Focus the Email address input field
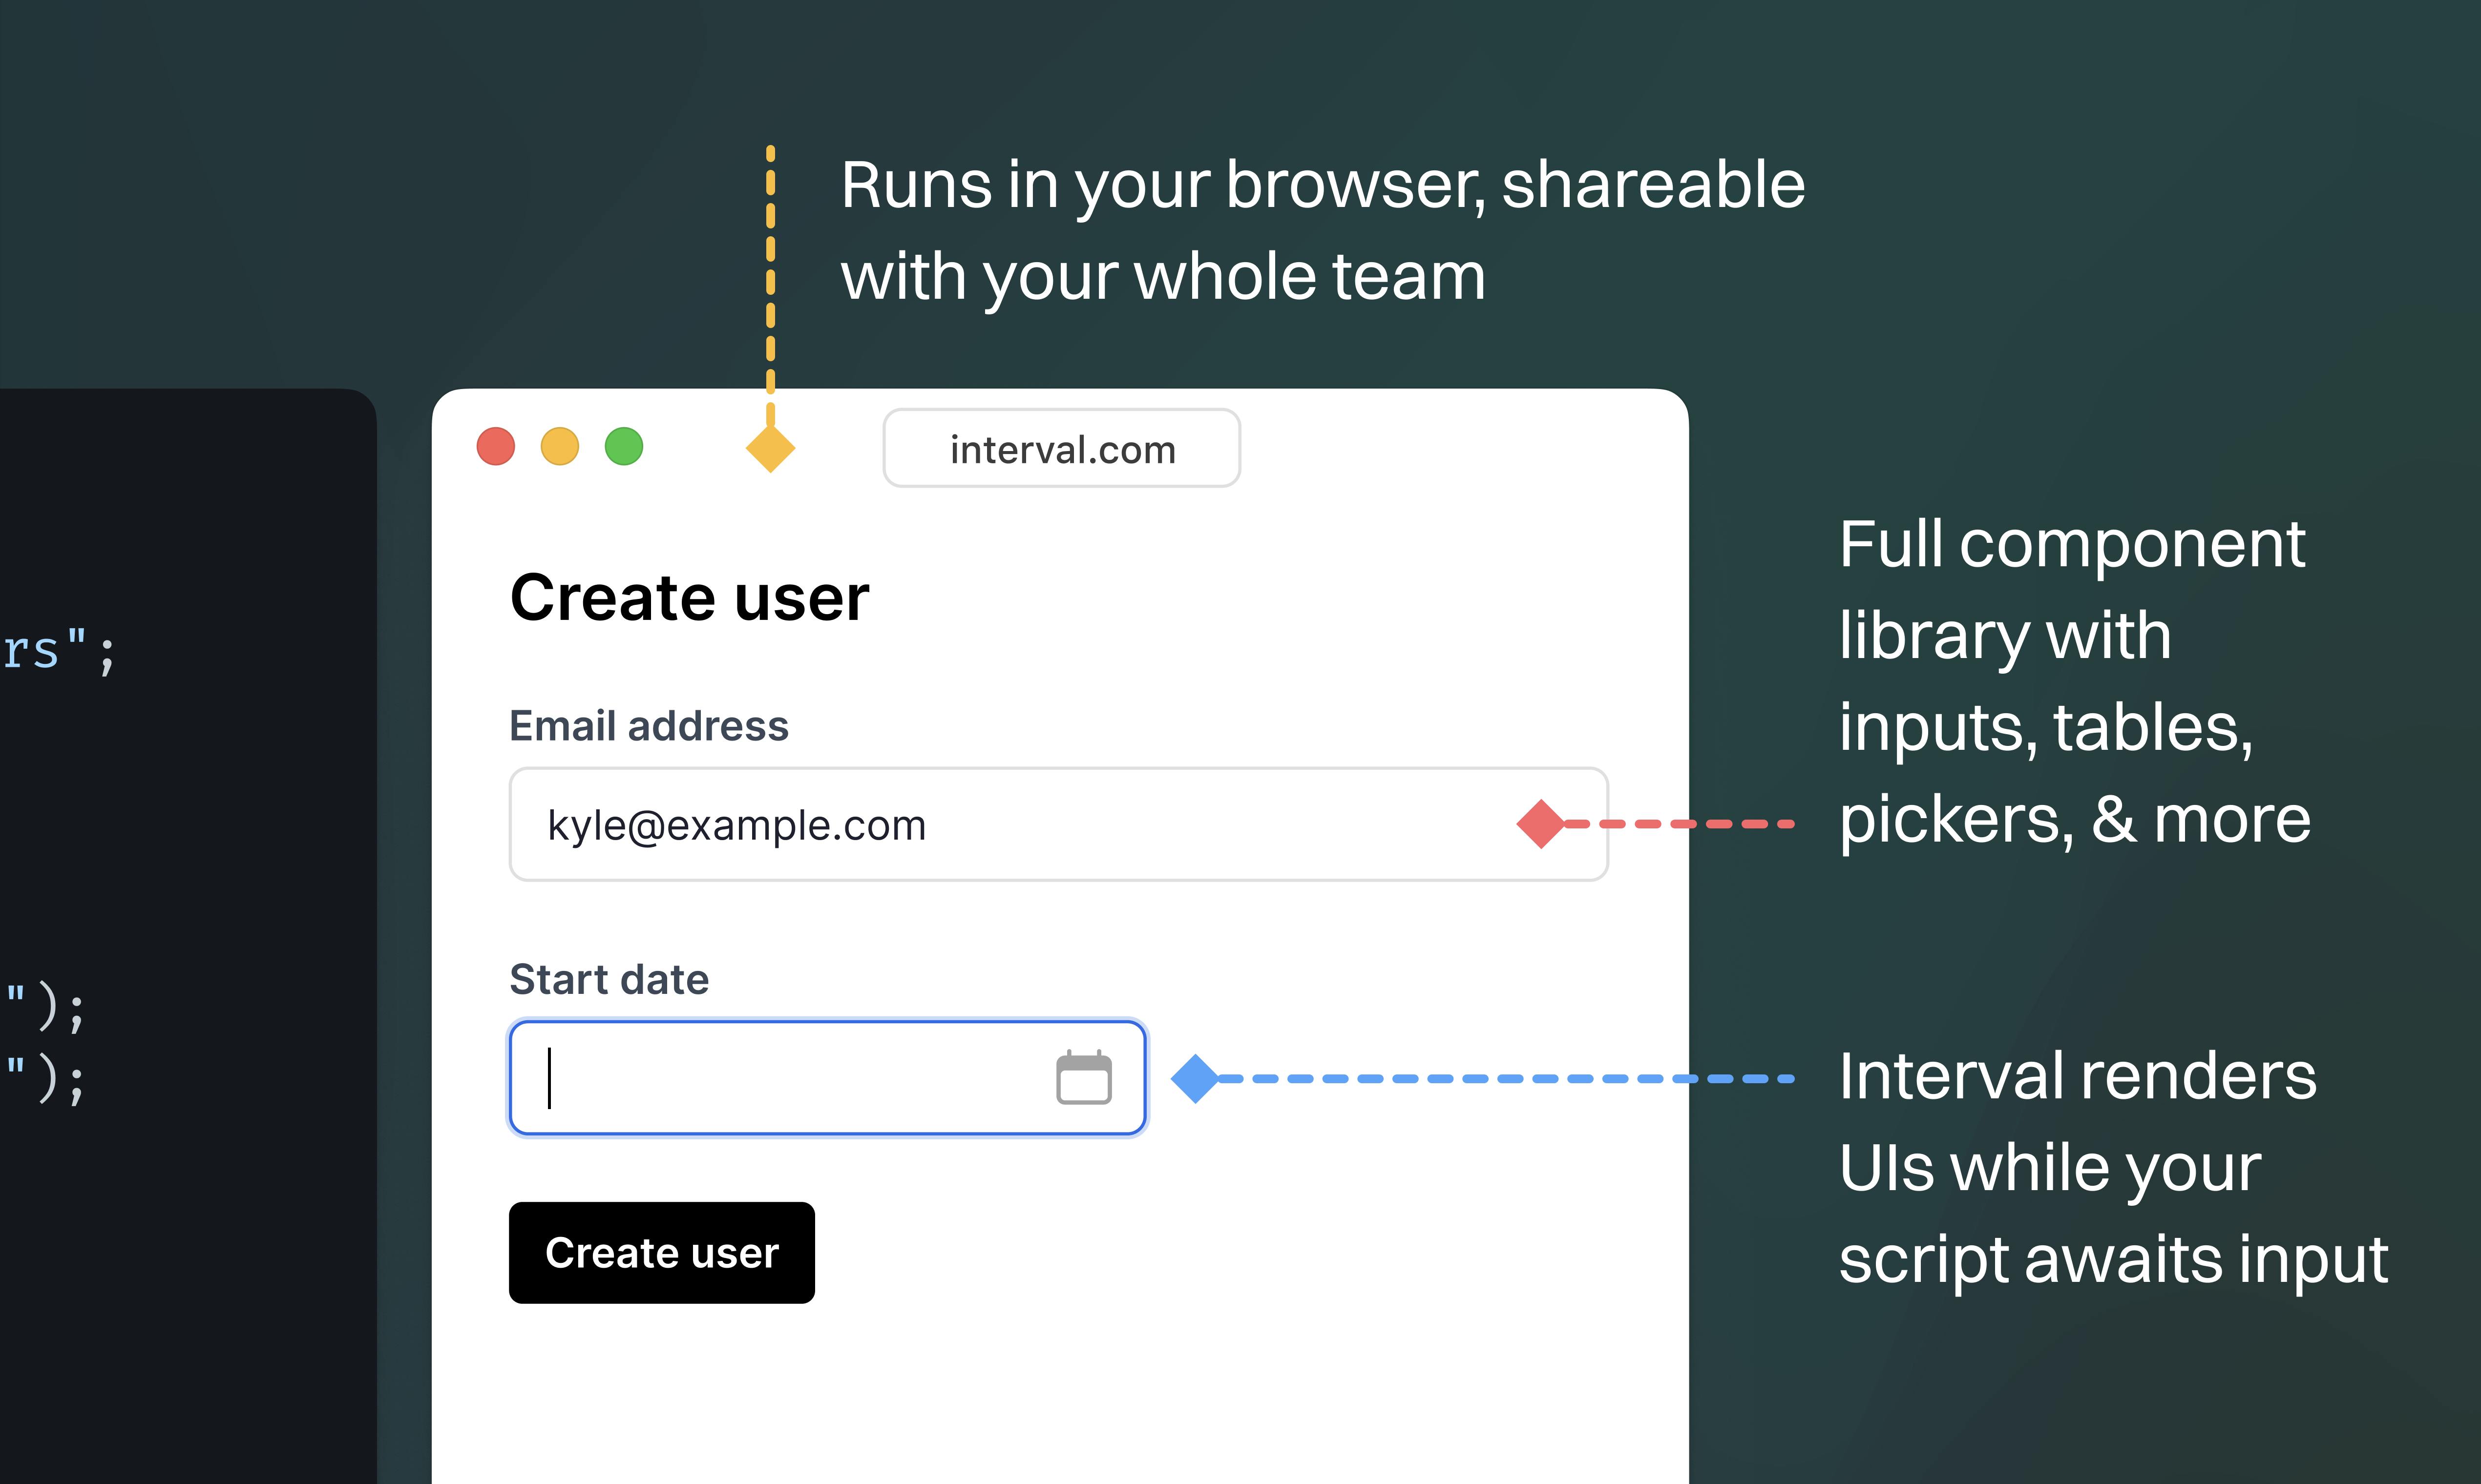Screen dimensions: 2481x1484 pyautogui.click(x=1058, y=824)
